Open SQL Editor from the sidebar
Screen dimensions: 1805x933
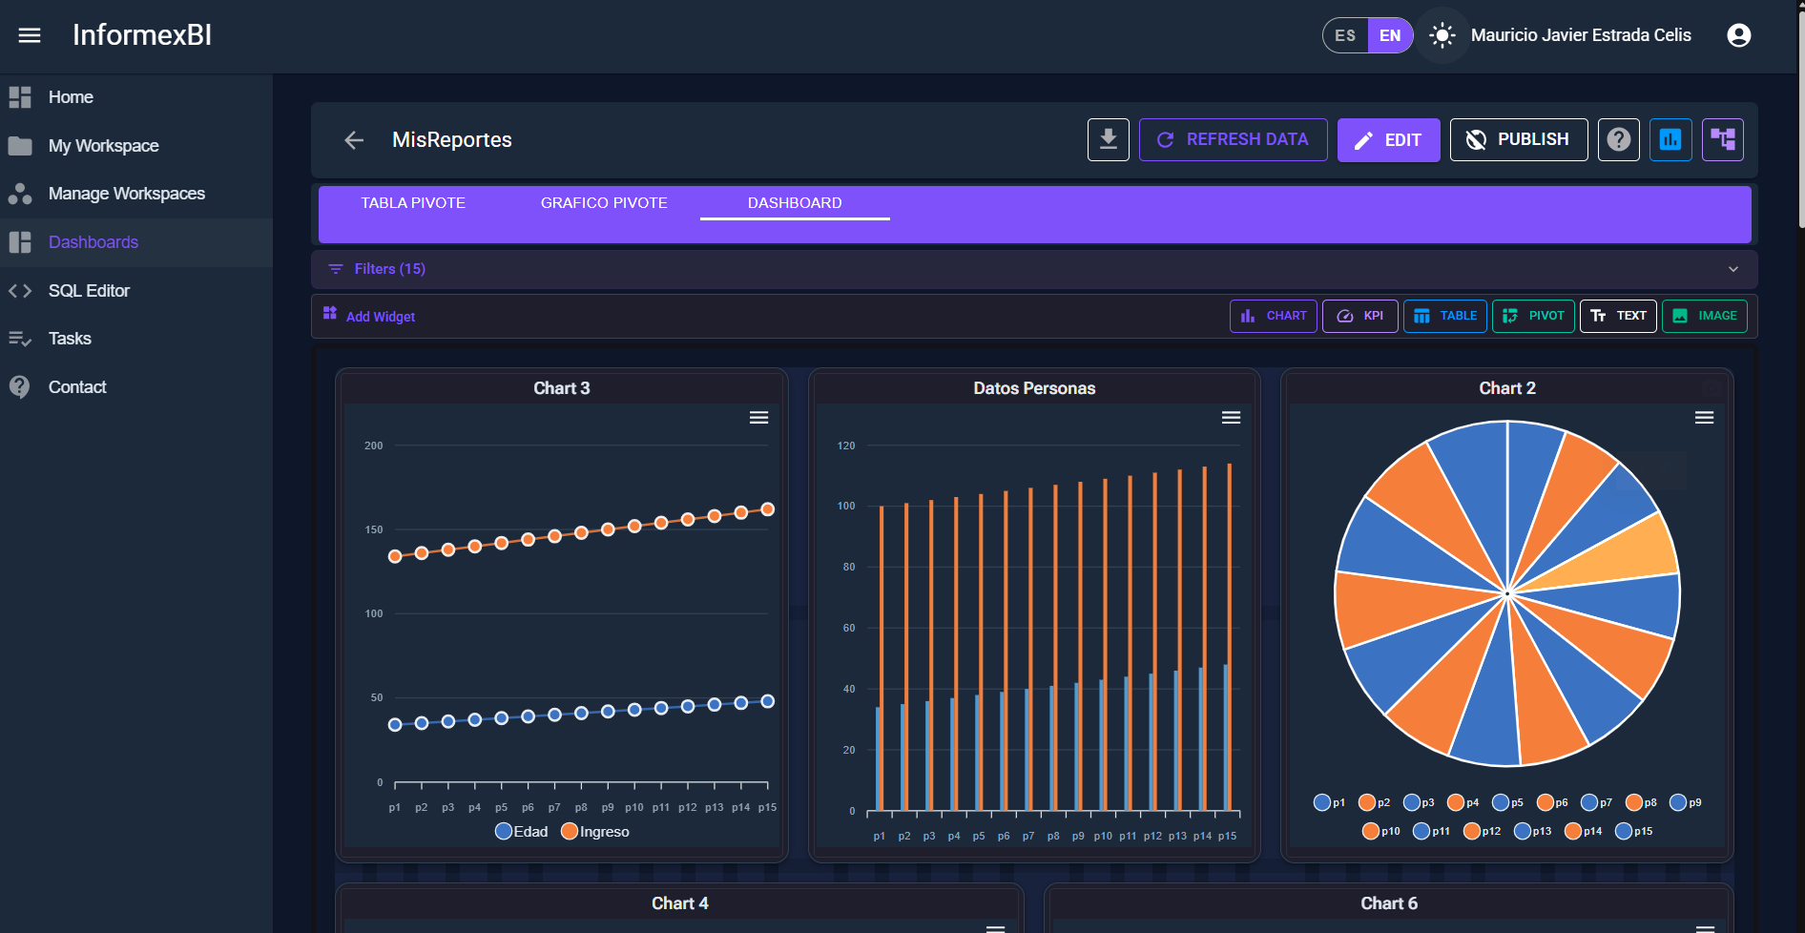[89, 290]
